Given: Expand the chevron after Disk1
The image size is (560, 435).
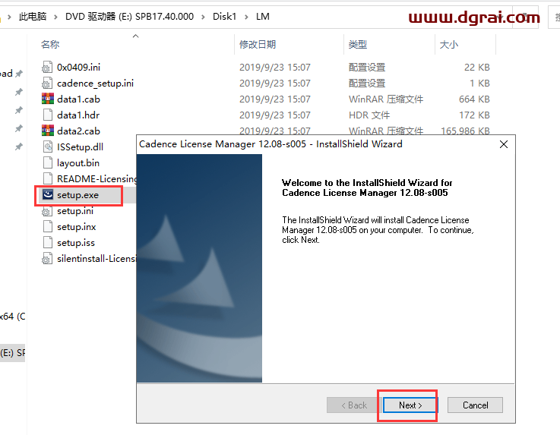Looking at the screenshot, I should click(x=246, y=17).
